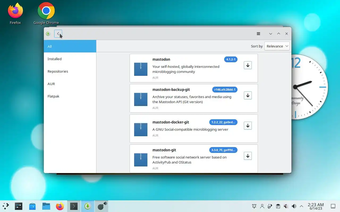Click the mastodon-git package archive icon

pos(141,160)
